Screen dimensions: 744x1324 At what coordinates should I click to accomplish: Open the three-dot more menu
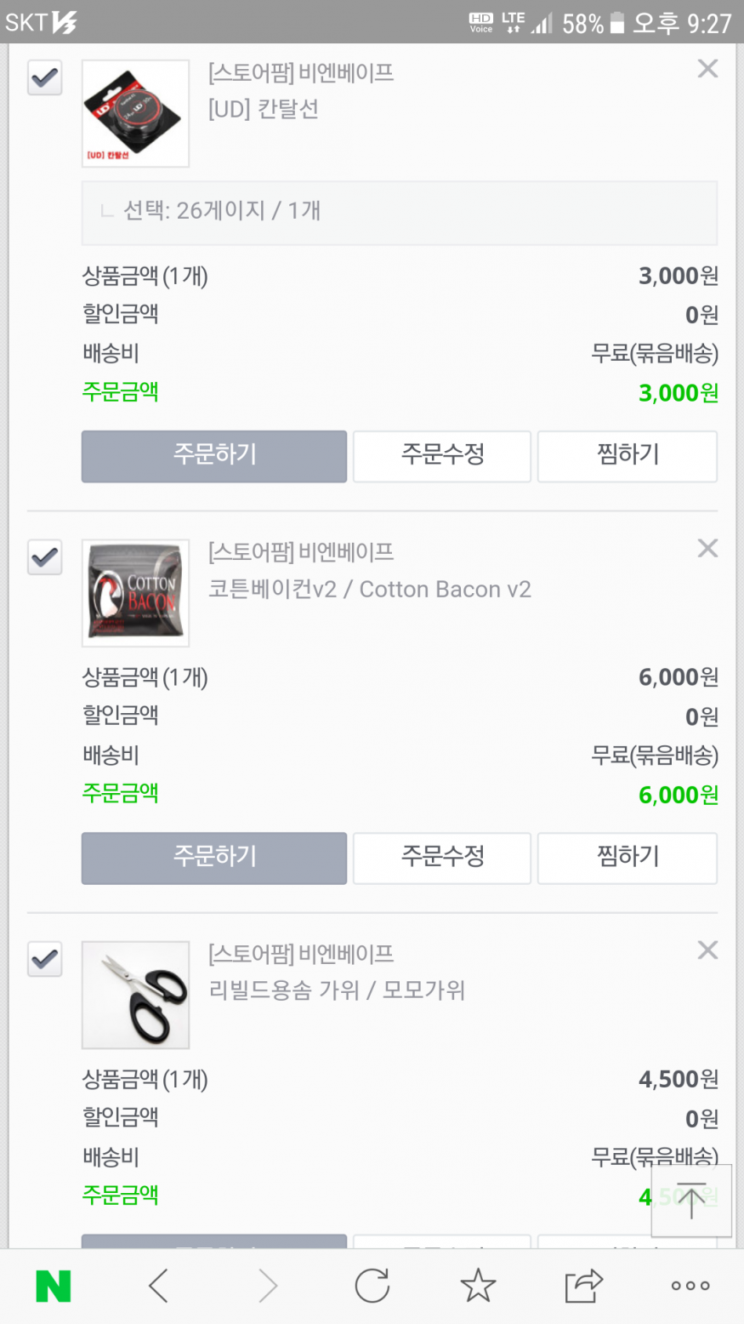690,1287
